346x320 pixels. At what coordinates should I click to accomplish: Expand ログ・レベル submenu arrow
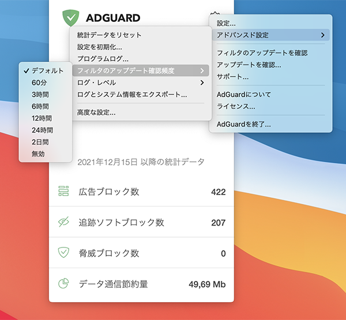(x=202, y=82)
